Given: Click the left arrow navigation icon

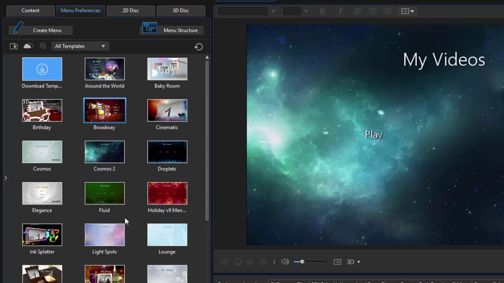Looking at the screenshot, I should 250,262.
